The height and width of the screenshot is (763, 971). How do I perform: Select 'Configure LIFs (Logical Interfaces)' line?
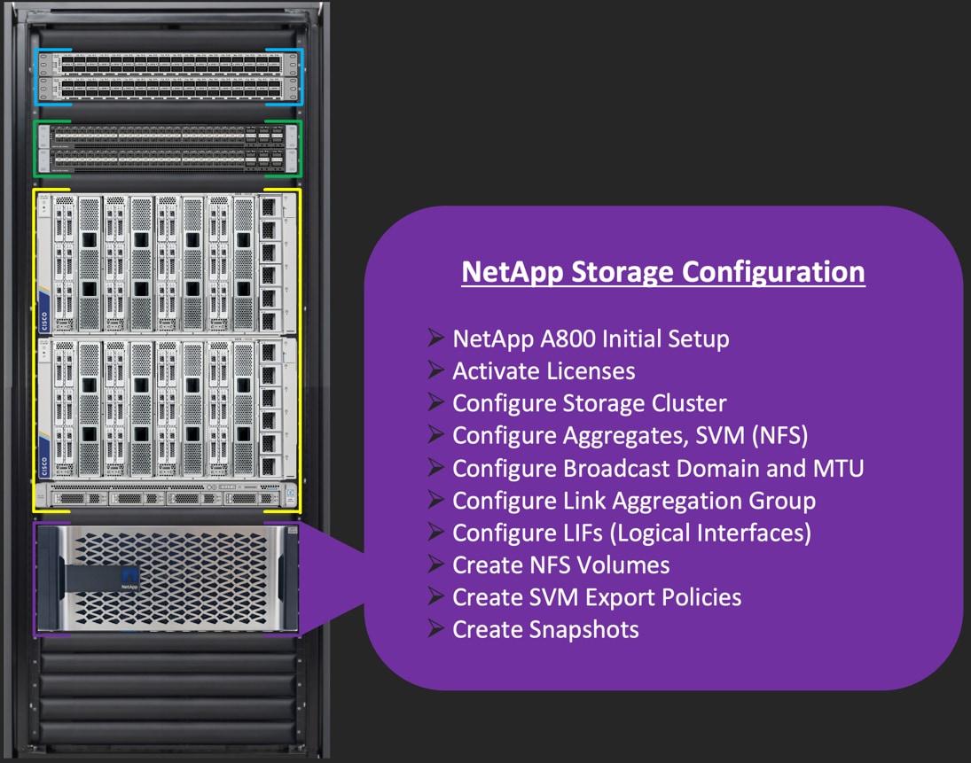(x=631, y=533)
